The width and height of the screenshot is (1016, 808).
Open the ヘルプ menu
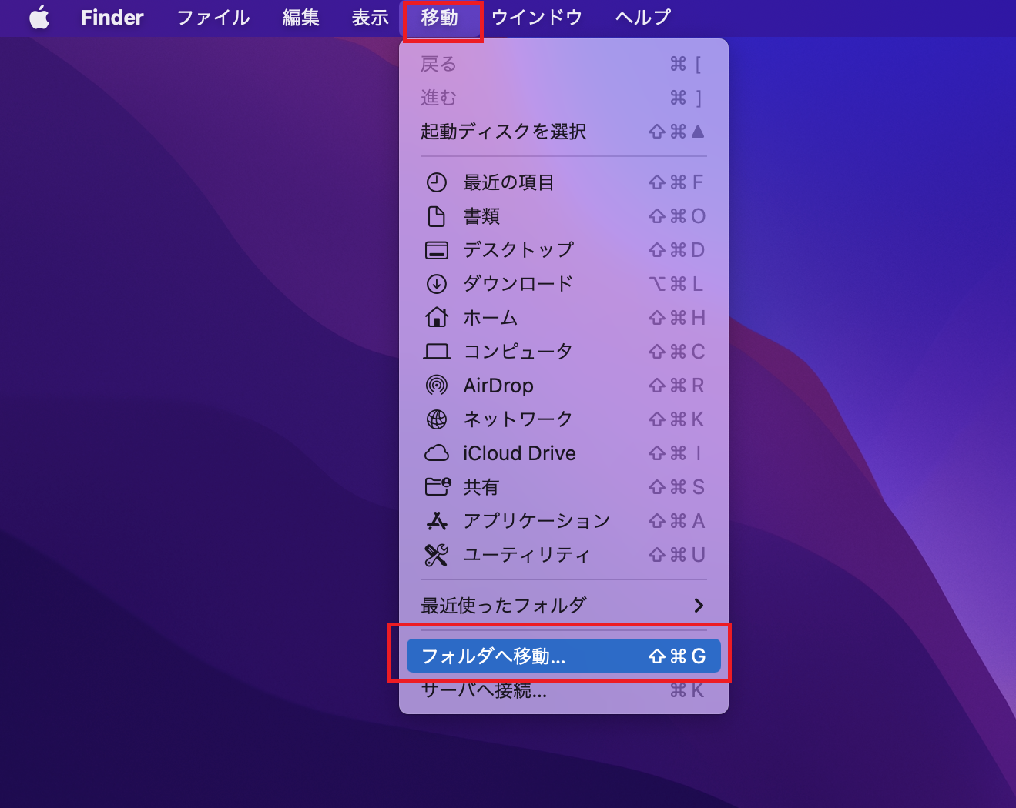tap(643, 17)
